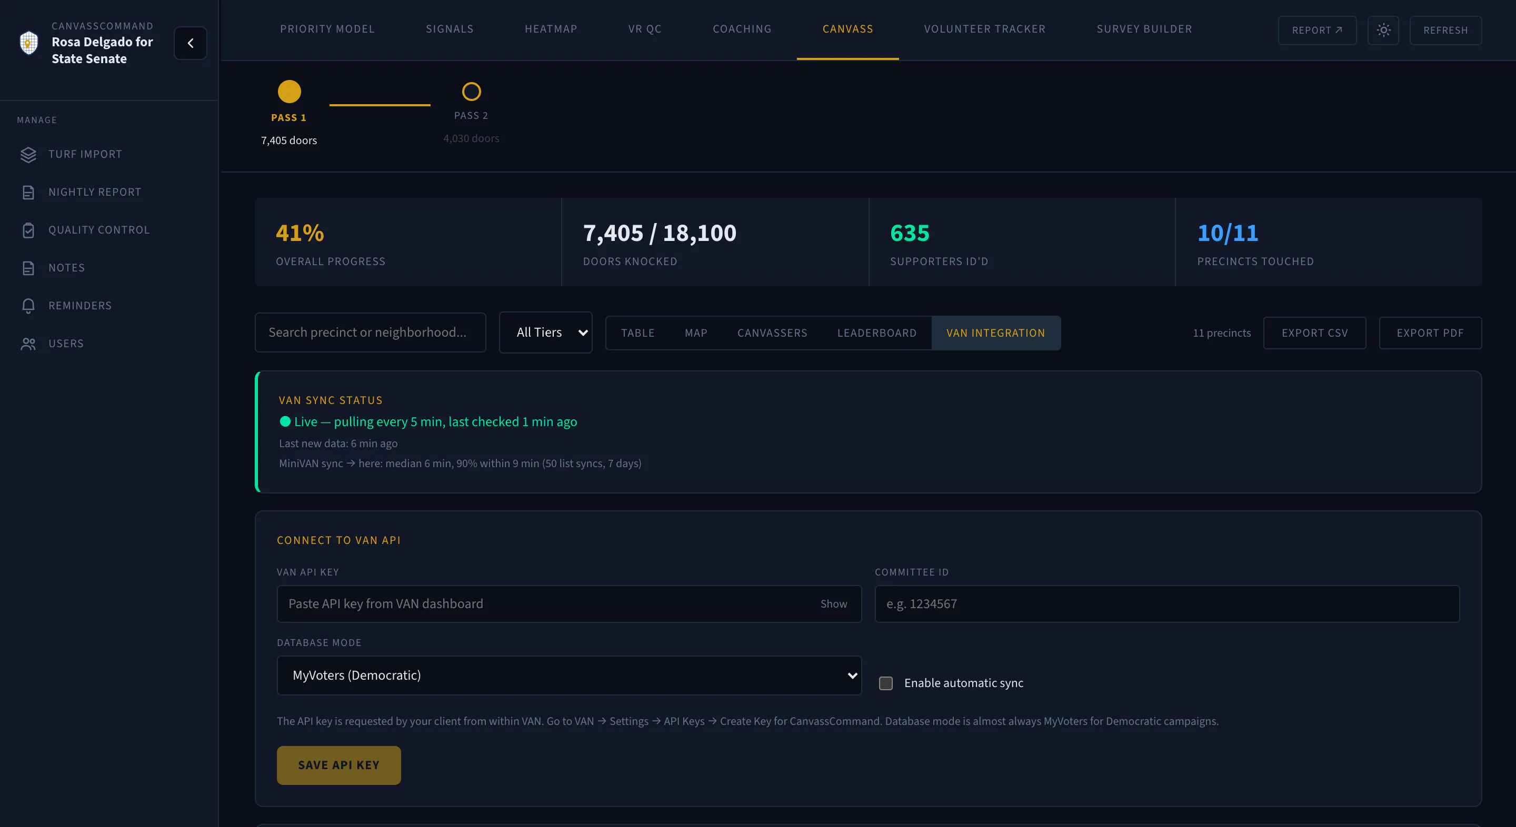Screen dimensions: 1516x827
Task: Show the hidden VAN API key
Action: click(x=833, y=604)
